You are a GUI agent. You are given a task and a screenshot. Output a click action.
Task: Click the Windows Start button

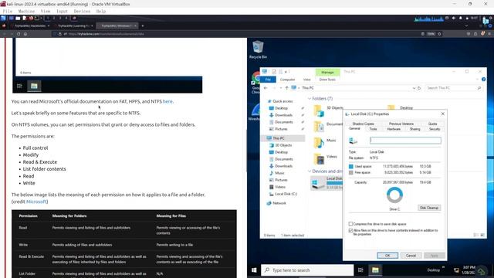point(254,270)
